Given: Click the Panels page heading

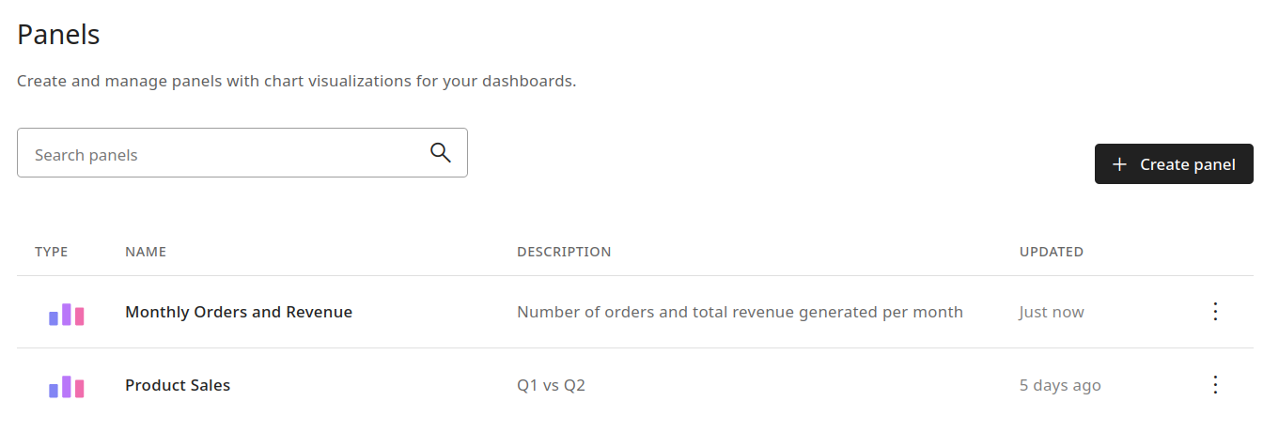Looking at the screenshot, I should [58, 35].
